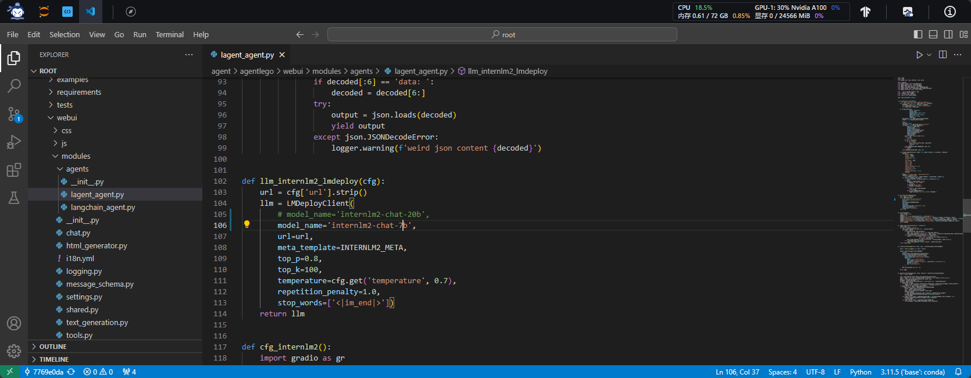The height and width of the screenshot is (378, 971).
Task: Click the editor minimap
Action: click(927, 220)
